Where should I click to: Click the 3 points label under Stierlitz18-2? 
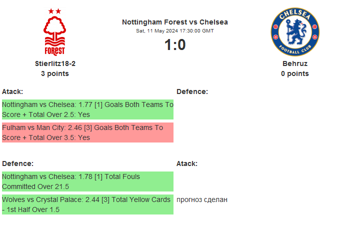pos(55,73)
